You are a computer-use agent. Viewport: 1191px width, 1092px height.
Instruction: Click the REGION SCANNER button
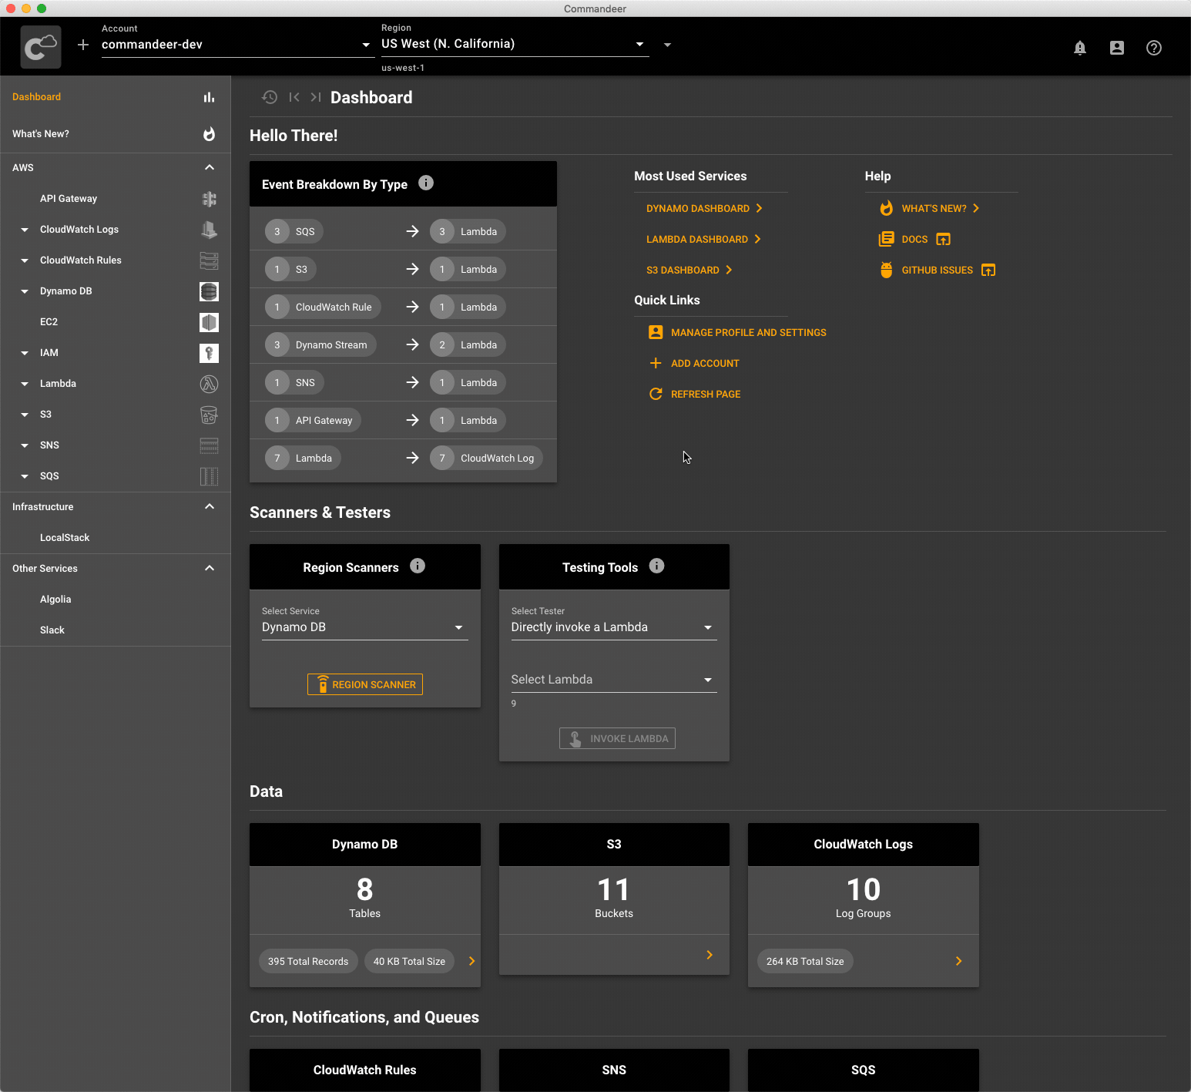tap(365, 684)
